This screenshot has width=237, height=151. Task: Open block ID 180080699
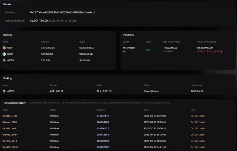103,141
